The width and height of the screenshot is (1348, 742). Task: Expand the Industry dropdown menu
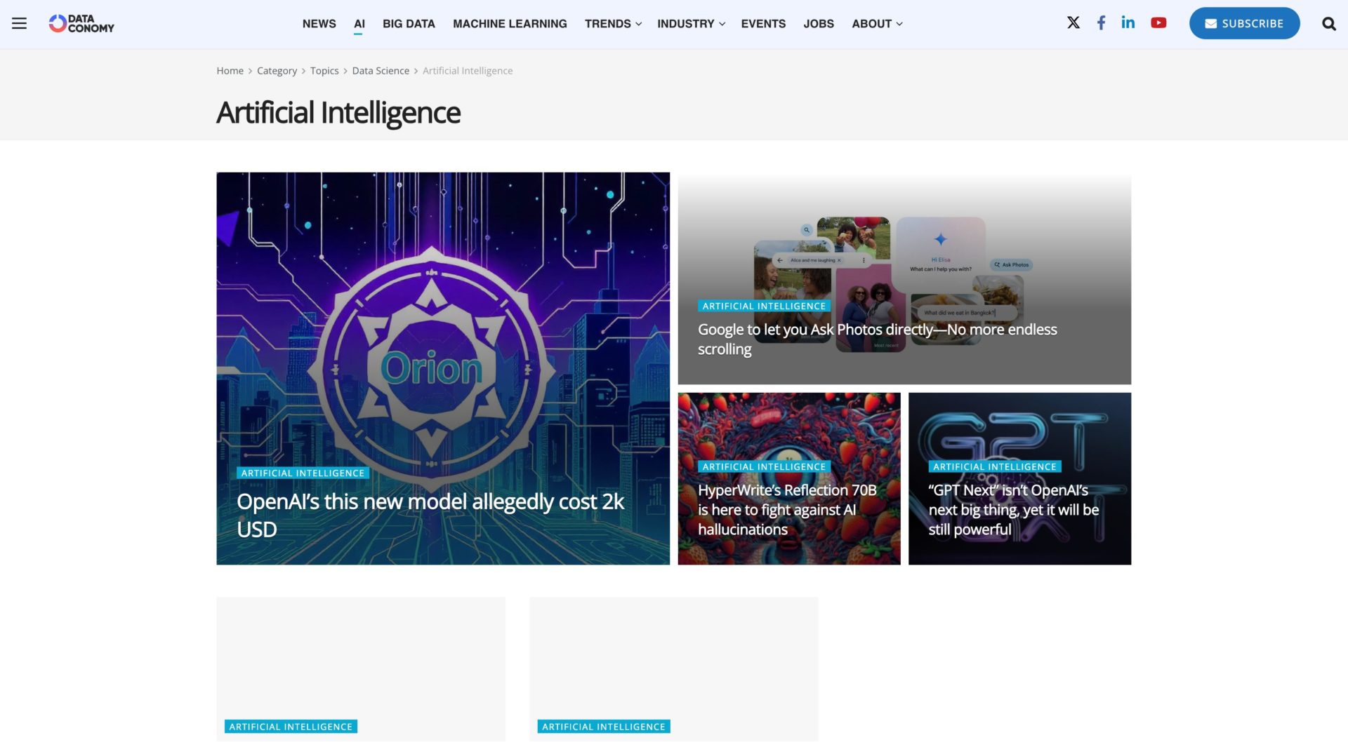coord(691,23)
